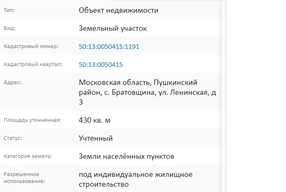Click 'под индивидуальное жилищное строительство' usage text
The image size is (286, 192).
135,180
